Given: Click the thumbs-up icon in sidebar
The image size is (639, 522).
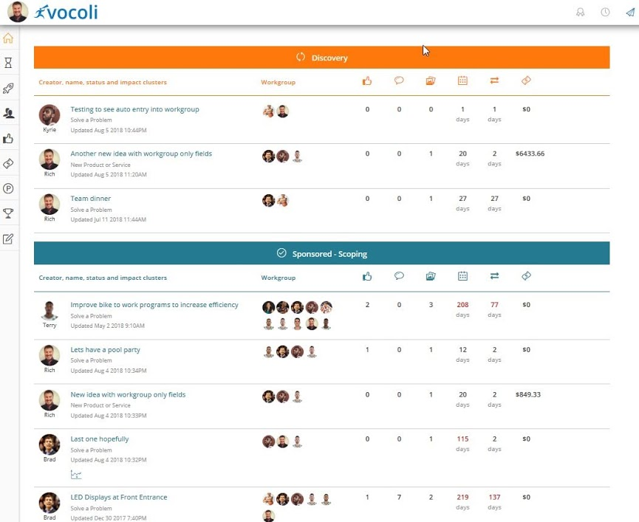Looking at the screenshot, I should coord(9,139).
